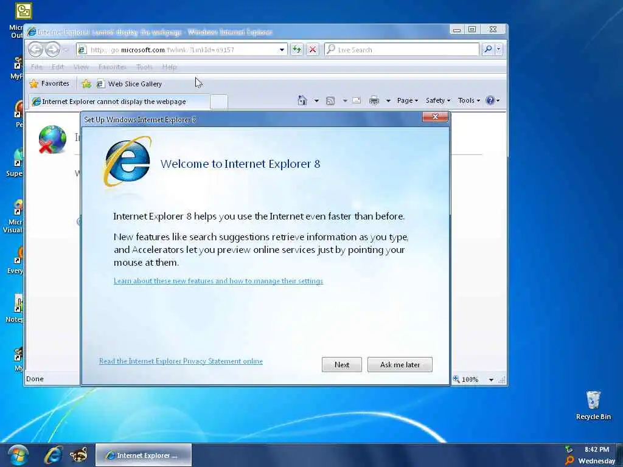
Task: Click the Ask me later button
Action: pos(400,365)
